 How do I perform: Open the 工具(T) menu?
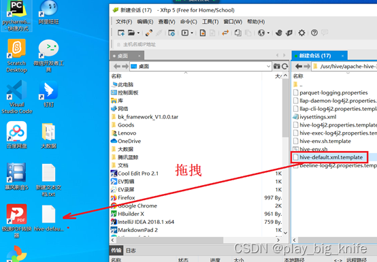210,22
